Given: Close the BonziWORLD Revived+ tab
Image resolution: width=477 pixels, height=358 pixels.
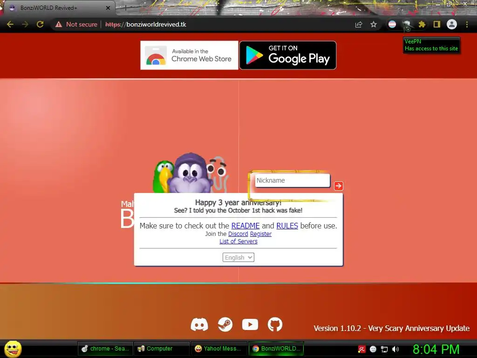Looking at the screenshot, I should tap(108, 8).
